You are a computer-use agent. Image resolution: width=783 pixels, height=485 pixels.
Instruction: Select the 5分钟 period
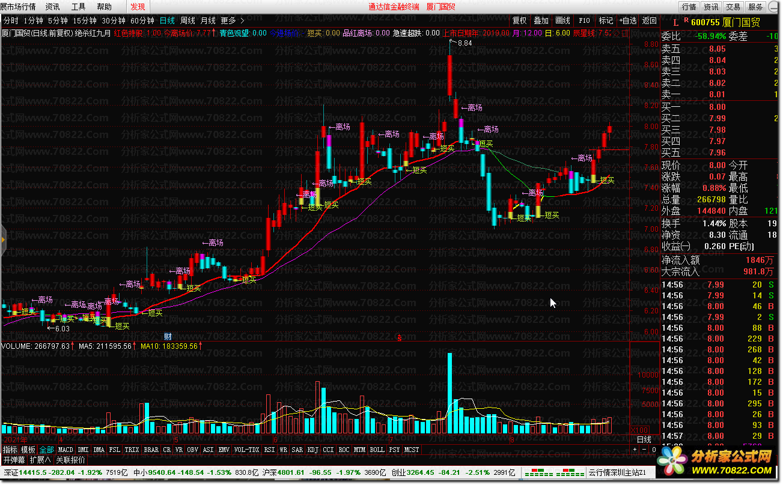point(58,20)
